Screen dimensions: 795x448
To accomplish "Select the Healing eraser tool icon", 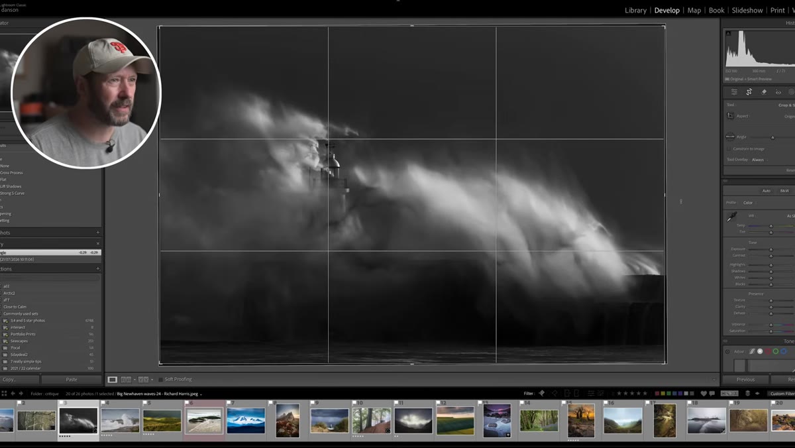I will pyautogui.click(x=764, y=92).
